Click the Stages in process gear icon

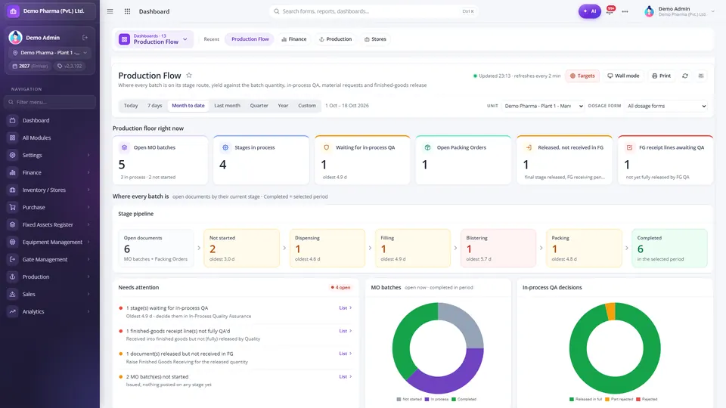[225, 147]
